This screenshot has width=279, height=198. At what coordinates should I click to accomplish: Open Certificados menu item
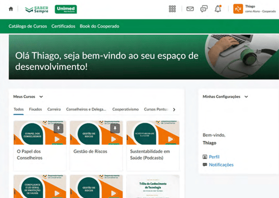click(x=63, y=26)
